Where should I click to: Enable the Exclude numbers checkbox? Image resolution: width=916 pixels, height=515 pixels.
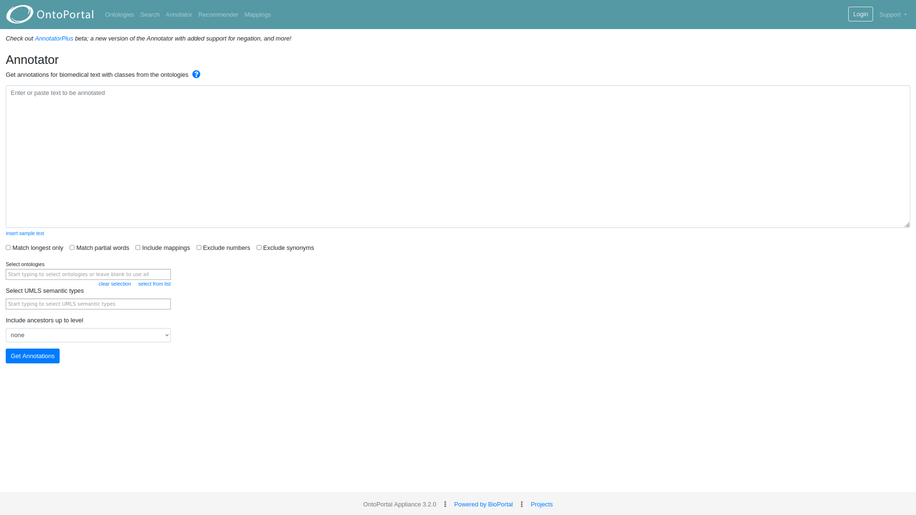pyautogui.click(x=199, y=247)
